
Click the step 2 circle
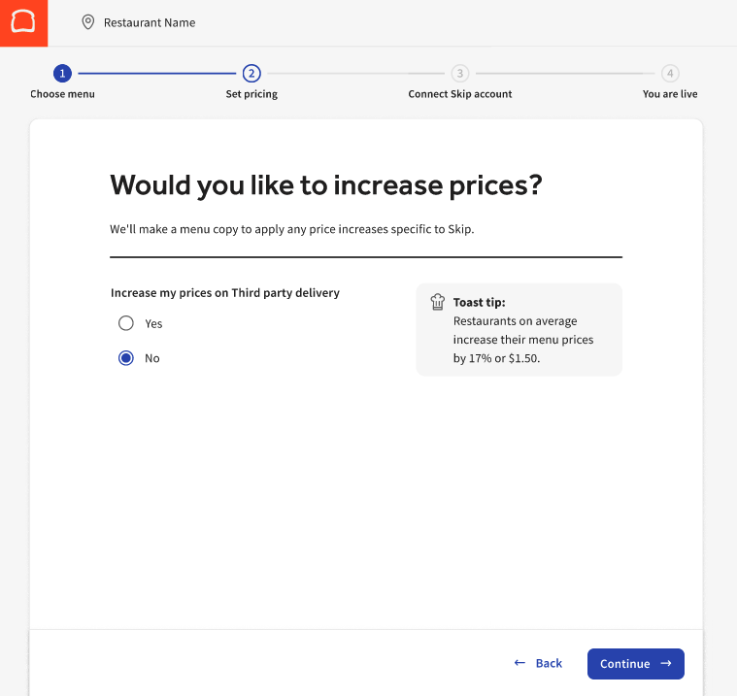251,73
